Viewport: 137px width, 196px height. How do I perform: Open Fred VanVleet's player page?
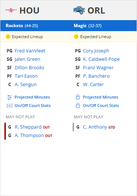[x=30, y=51]
